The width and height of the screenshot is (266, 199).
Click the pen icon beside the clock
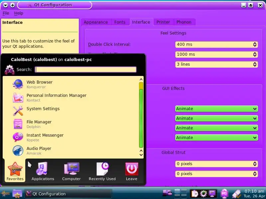point(236,194)
